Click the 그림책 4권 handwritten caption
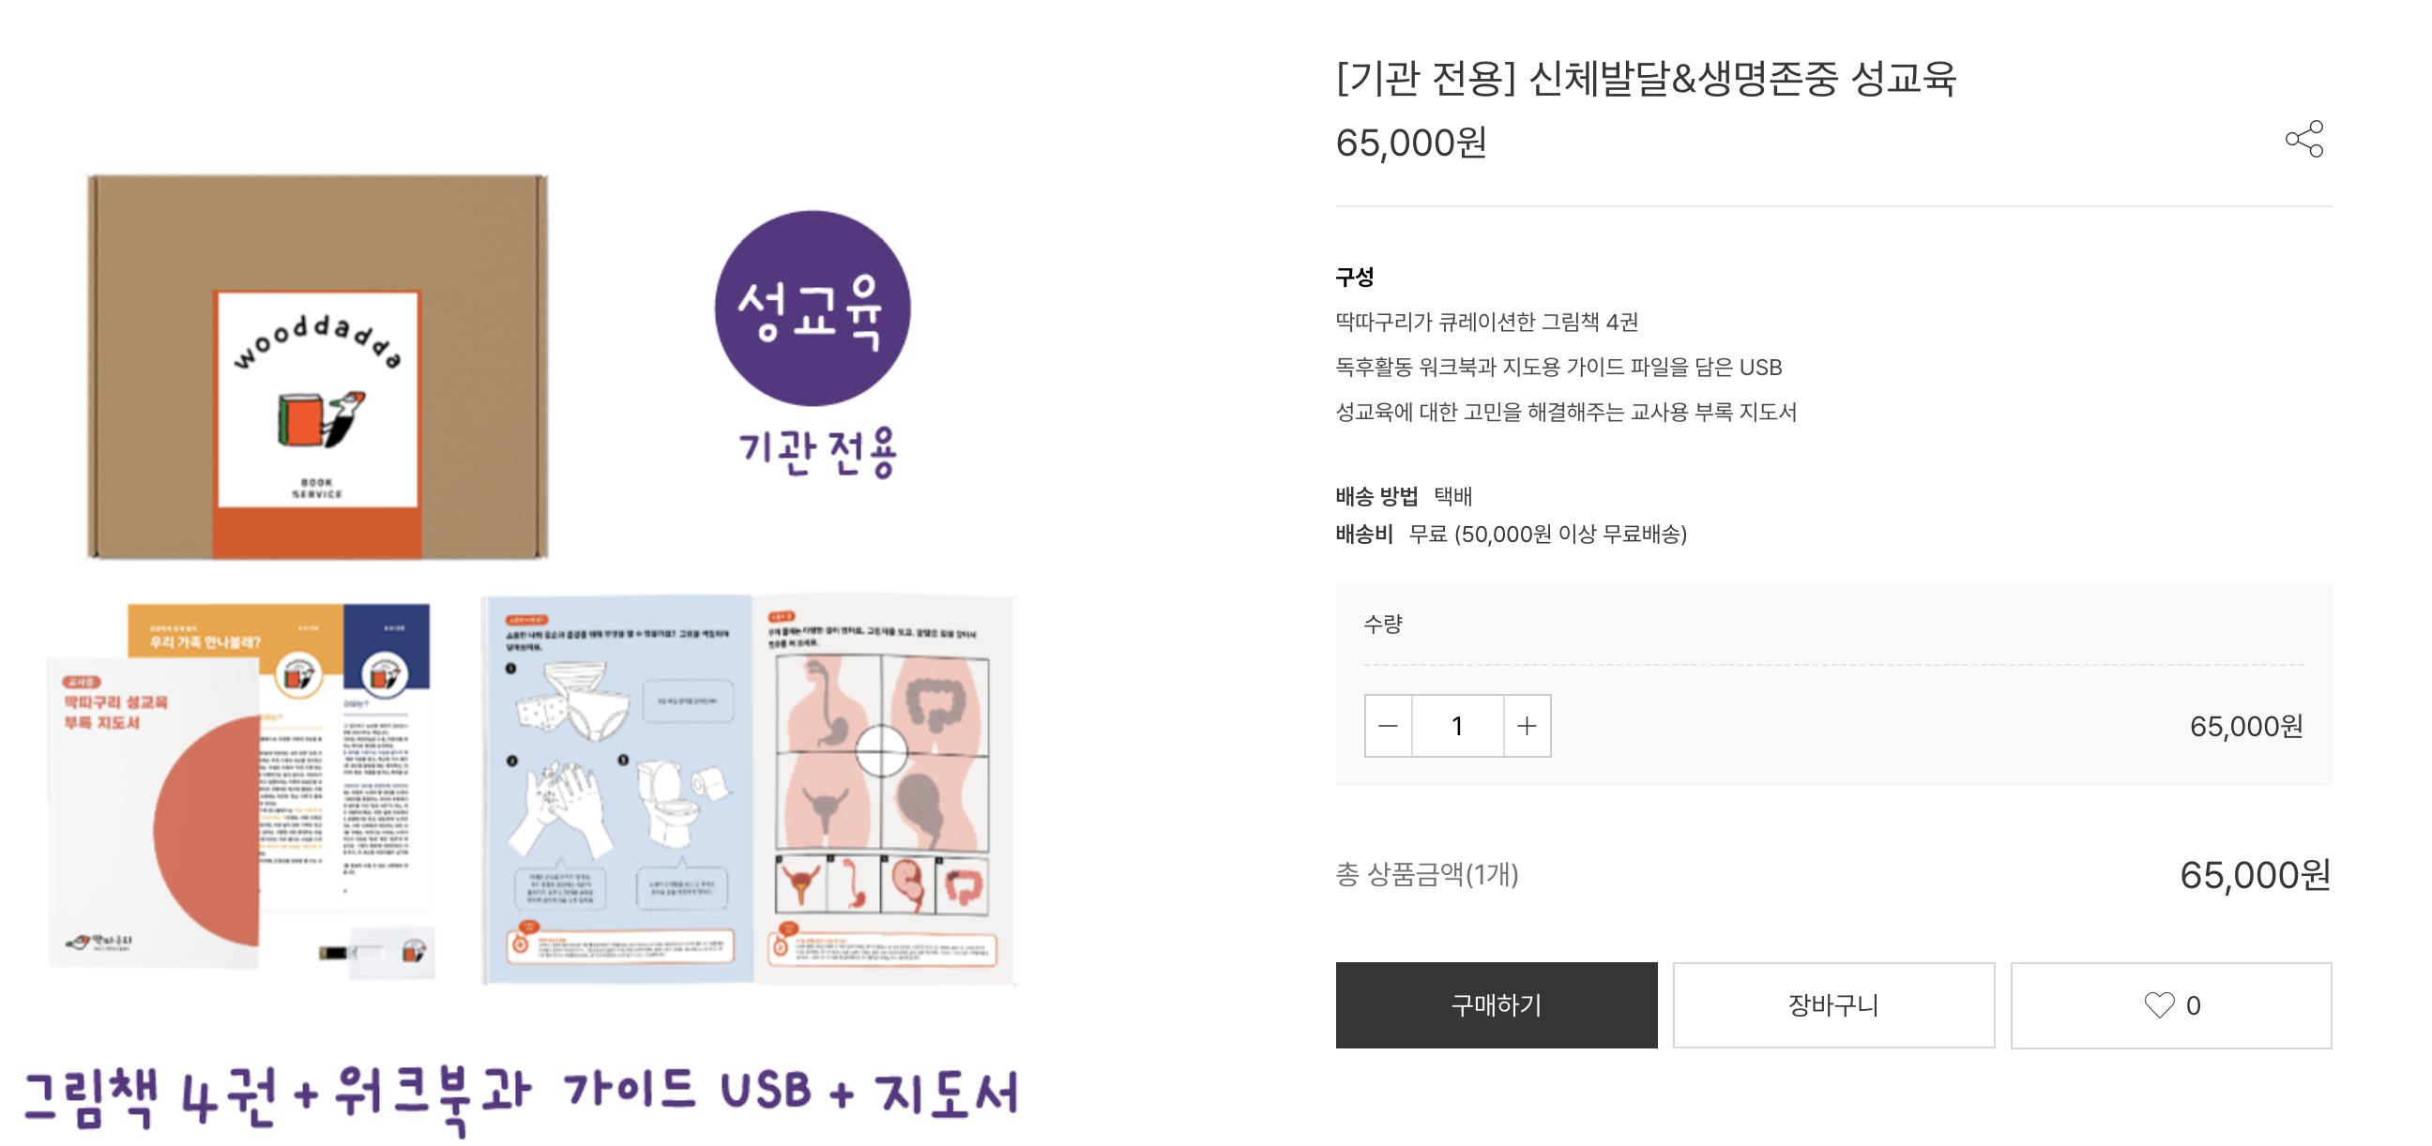Screen dimensions: 2432x1146 (149, 1095)
